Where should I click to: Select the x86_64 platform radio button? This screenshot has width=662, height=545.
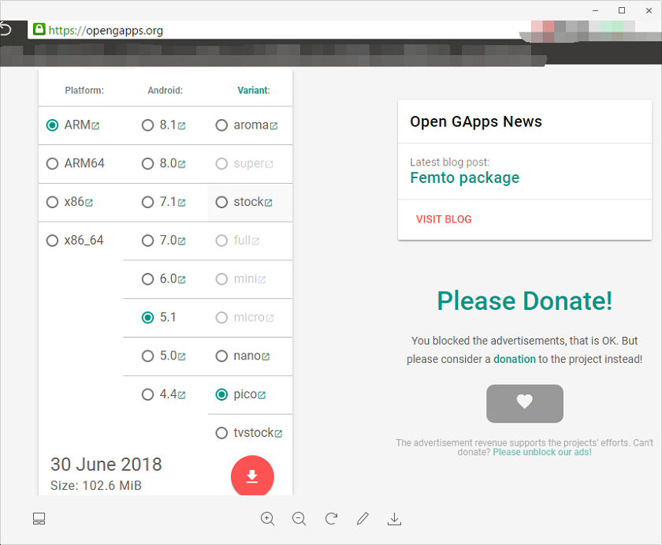(52, 241)
